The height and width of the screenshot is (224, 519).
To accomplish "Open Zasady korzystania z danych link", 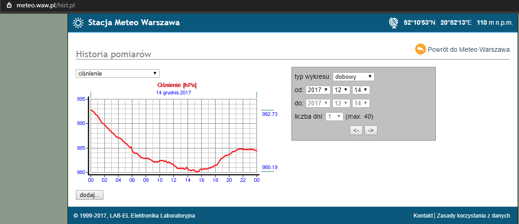I will point(473,216).
